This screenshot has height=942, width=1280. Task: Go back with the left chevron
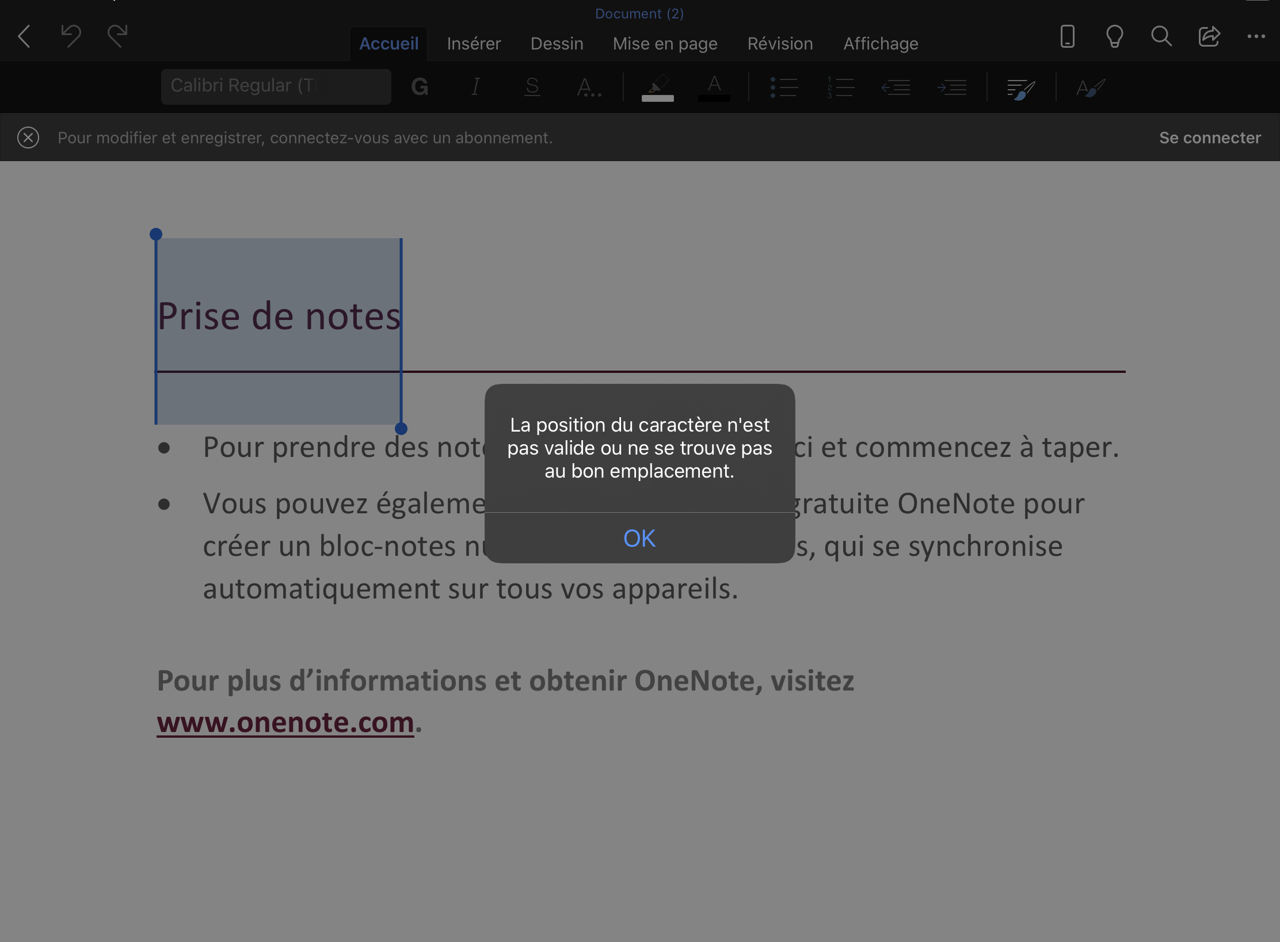pos(24,37)
